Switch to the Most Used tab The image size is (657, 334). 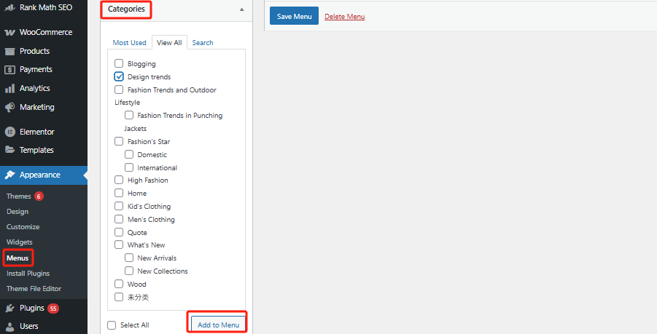(x=129, y=43)
